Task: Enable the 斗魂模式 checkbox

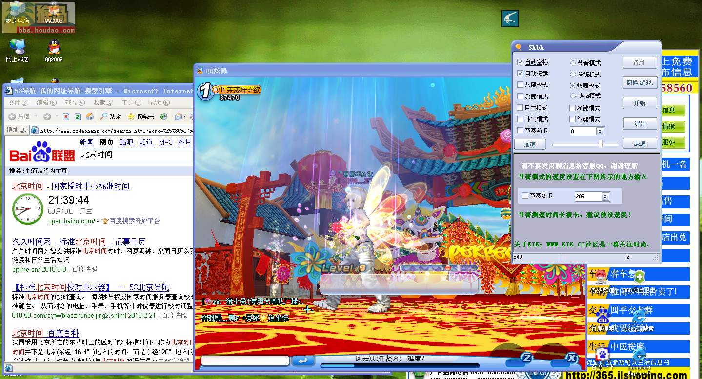Action: point(573,119)
